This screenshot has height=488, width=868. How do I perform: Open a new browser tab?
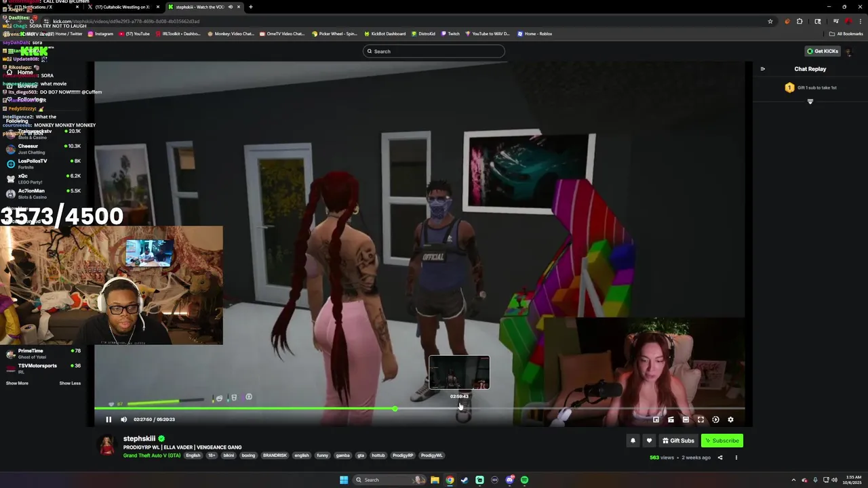tap(250, 7)
